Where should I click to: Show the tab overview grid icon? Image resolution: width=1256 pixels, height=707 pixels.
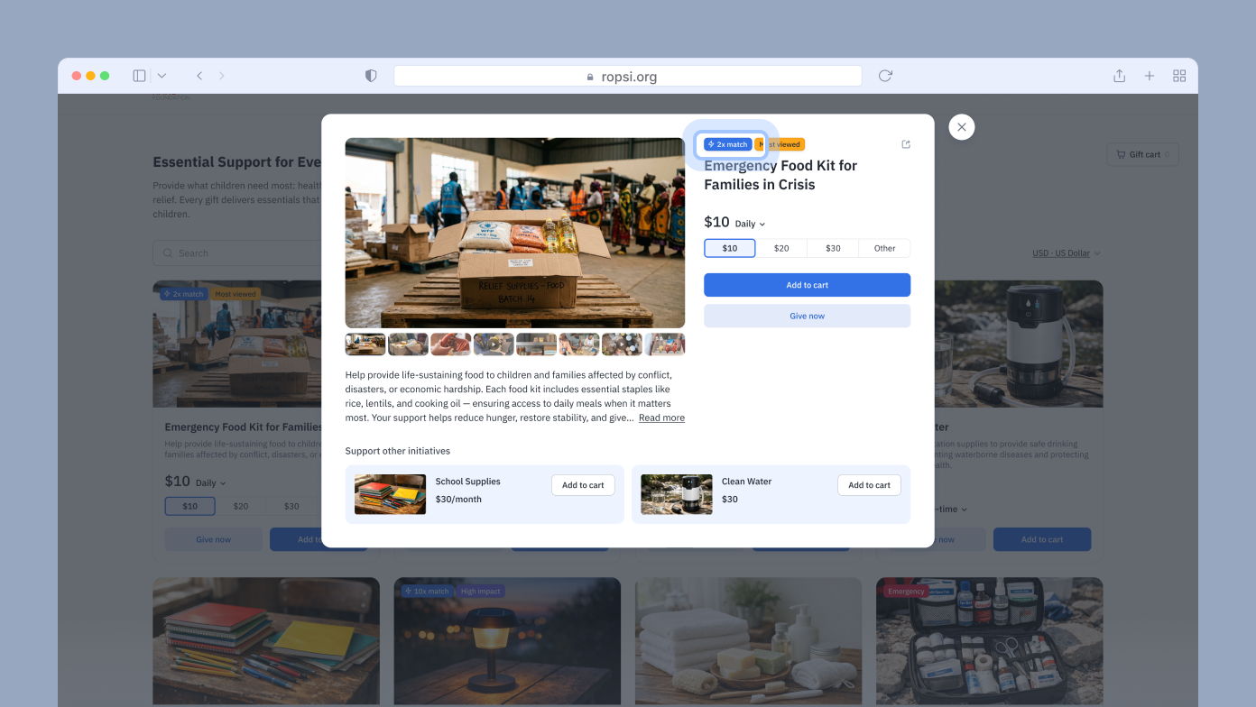pyautogui.click(x=1179, y=76)
